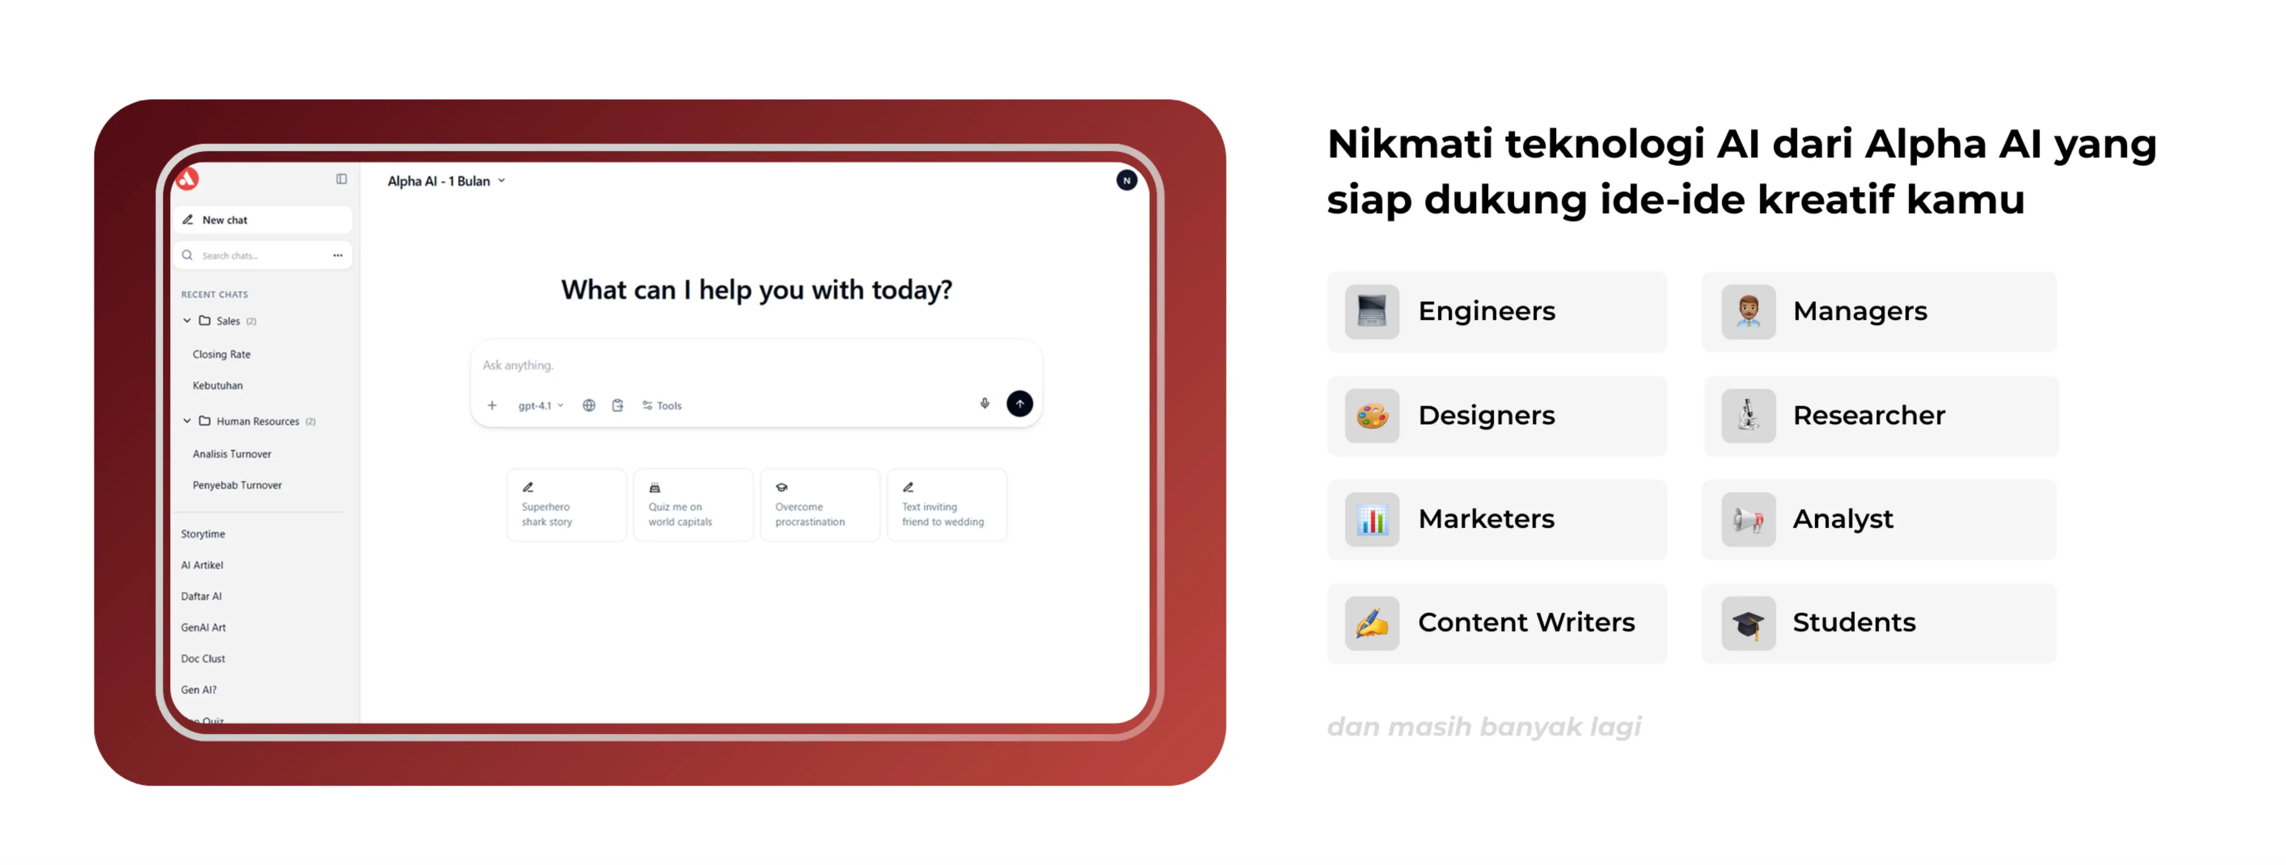Screen dimensions: 2286x865
Task: Click the plus attachment icon
Action: (x=492, y=406)
